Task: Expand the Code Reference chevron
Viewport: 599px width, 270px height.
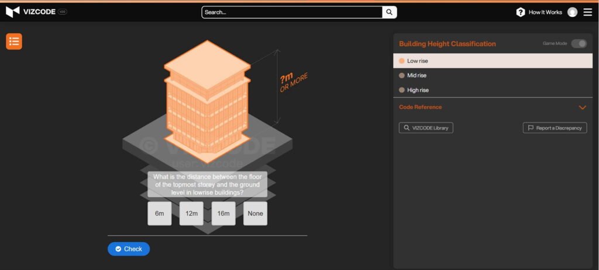Action: point(582,107)
